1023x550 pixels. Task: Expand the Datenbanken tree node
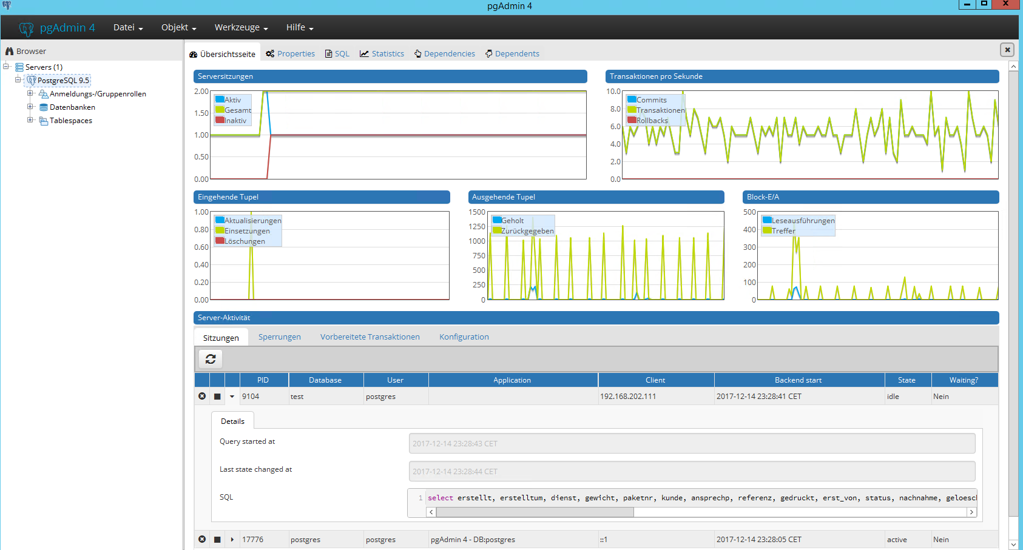point(30,107)
